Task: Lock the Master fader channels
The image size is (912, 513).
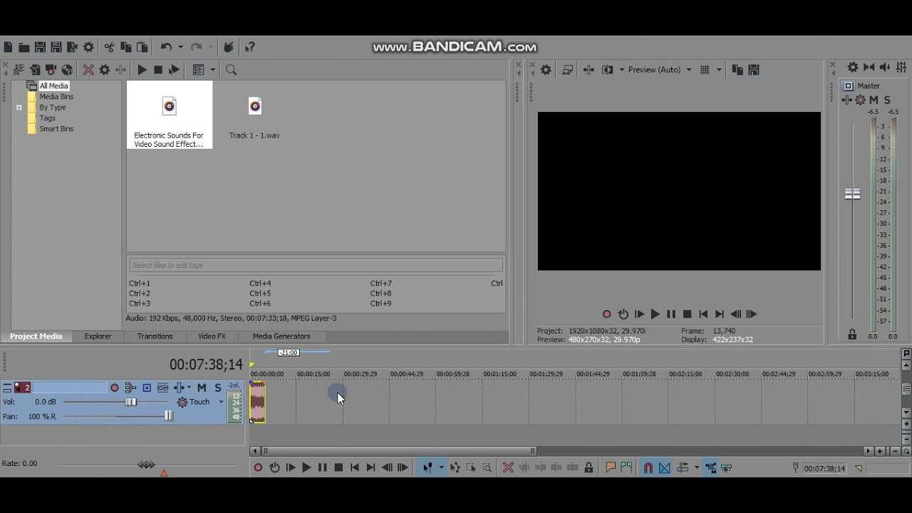Action: 852,334
